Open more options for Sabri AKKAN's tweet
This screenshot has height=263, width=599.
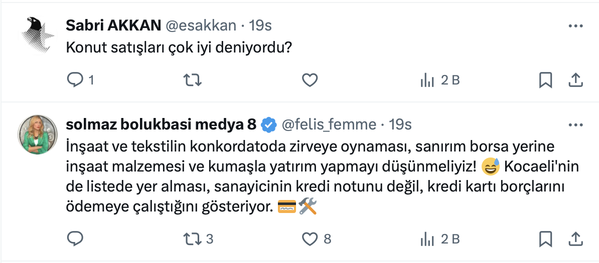[x=575, y=25]
